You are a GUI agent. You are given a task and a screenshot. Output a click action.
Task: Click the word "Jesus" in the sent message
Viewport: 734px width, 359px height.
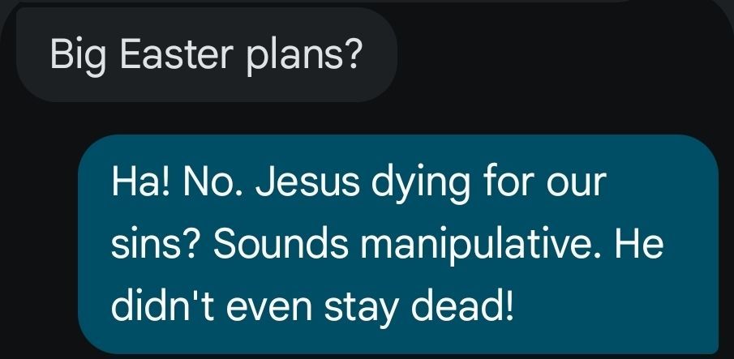(x=307, y=182)
